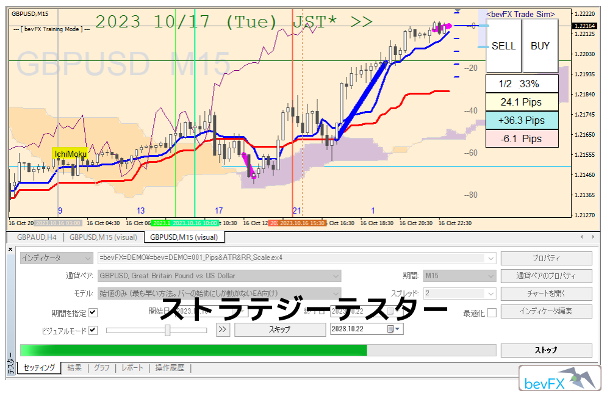Viewport: 607px width, 396px height.
Task: Click the <bevFX Trade Sim> title text
Action: click(x=520, y=14)
